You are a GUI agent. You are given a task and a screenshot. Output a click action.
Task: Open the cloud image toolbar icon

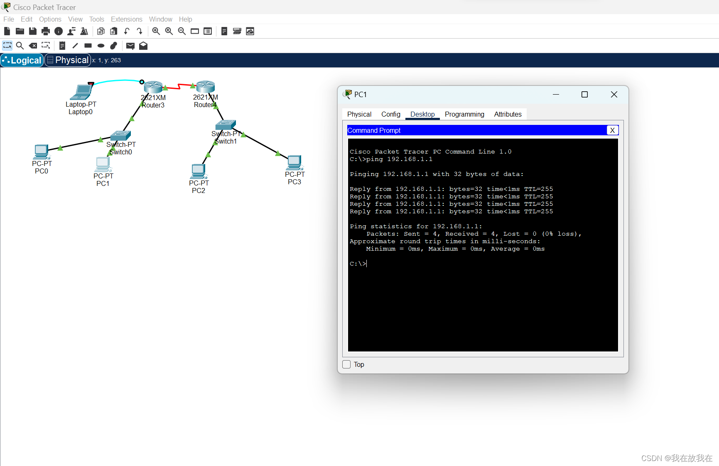point(250,31)
